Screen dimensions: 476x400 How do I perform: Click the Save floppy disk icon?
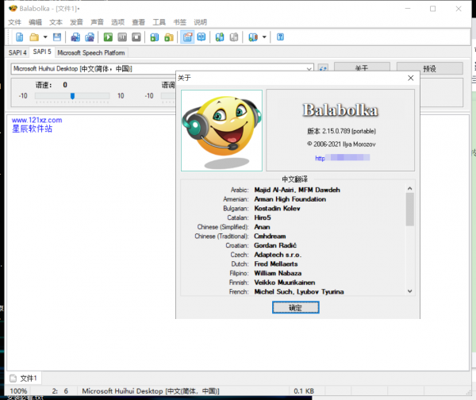(57, 37)
